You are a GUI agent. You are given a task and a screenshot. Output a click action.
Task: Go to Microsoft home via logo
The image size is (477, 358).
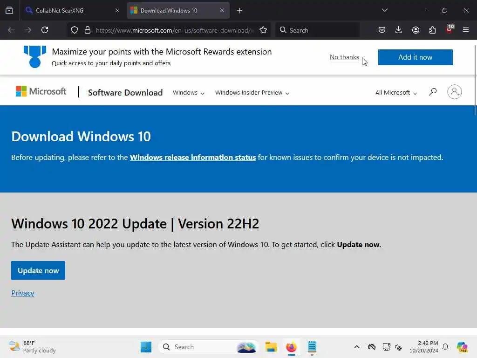point(41,91)
